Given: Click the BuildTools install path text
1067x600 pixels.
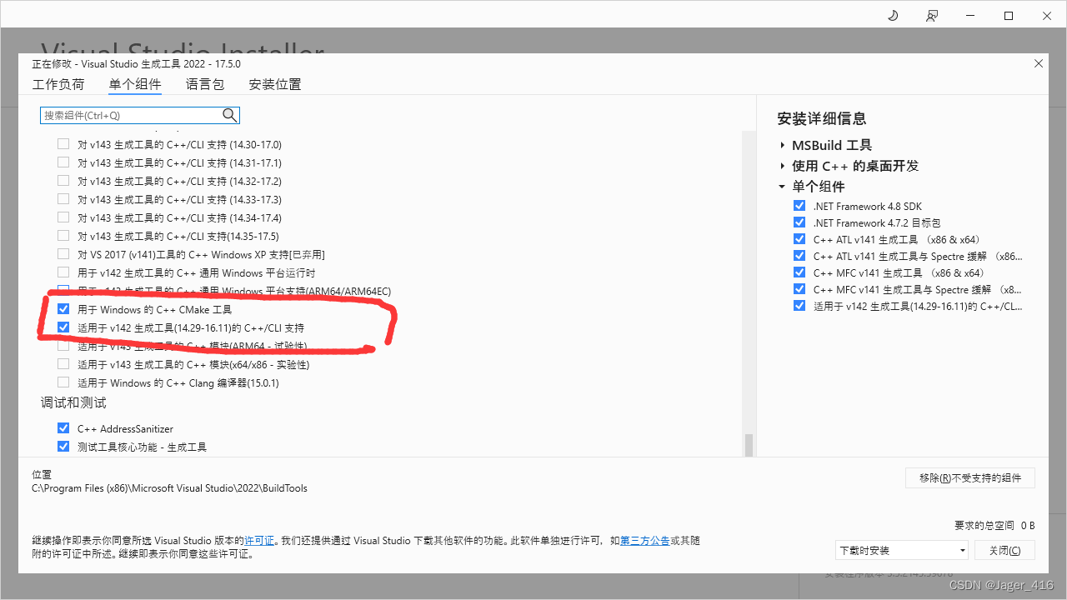Looking at the screenshot, I should coord(169,488).
